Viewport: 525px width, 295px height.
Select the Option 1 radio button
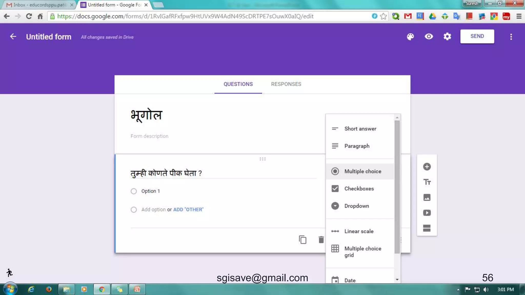click(x=134, y=191)
